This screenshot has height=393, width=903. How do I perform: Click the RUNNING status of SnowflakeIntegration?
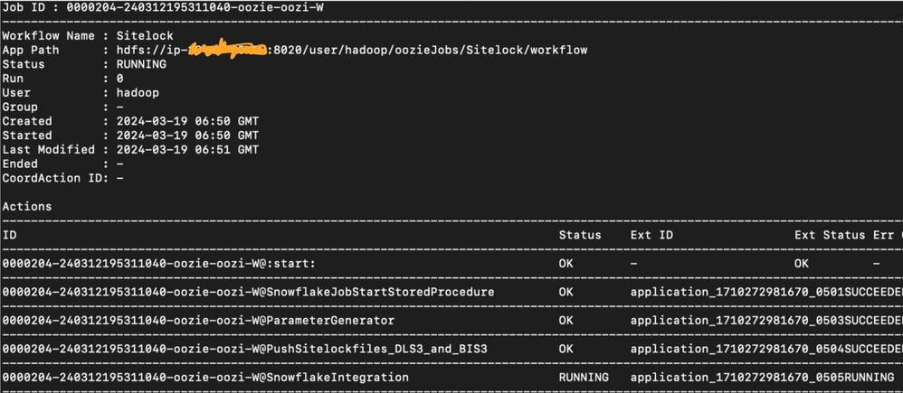[x=584, y=378]
